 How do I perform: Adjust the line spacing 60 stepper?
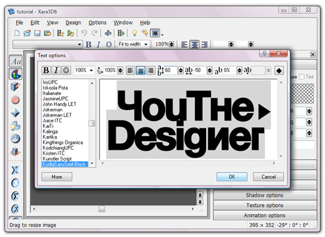coord(181,70)
